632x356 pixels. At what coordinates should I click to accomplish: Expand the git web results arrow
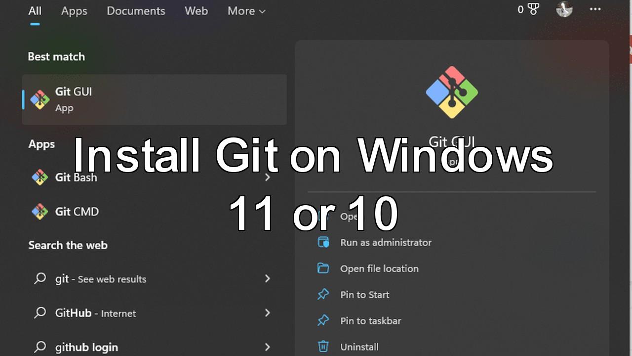pyautogui.click(x=267, y=279)
